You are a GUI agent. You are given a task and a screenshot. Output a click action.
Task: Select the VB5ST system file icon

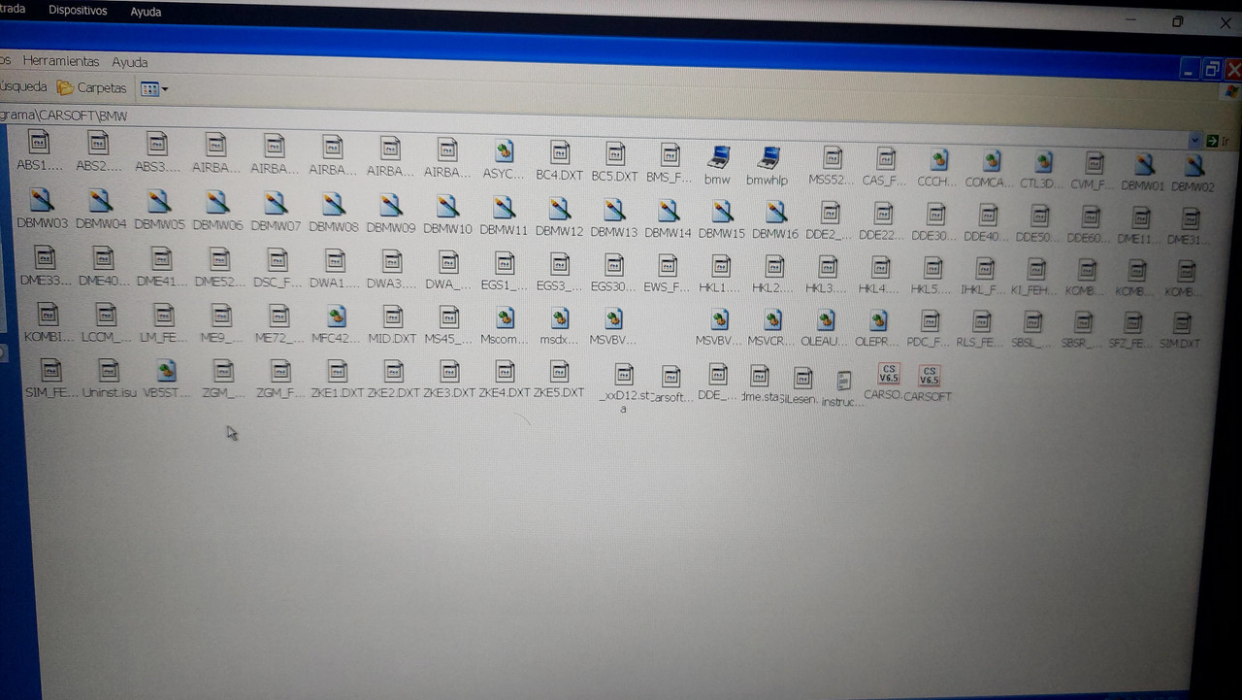point(167,370)
